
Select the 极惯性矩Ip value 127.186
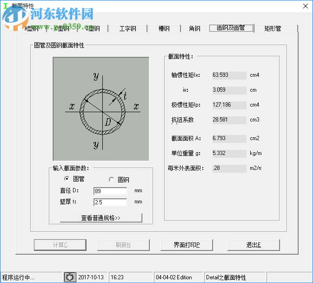coord(229,105)
